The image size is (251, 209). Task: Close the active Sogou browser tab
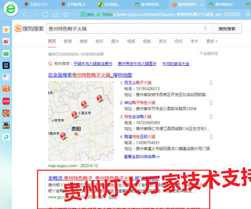pos(202,5)
